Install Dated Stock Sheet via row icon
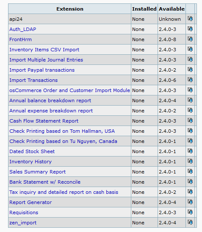The image size is (202, 232). coord(190,151)
